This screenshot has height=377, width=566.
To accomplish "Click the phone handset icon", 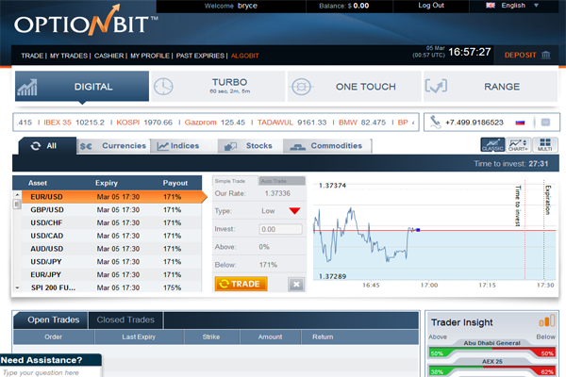I will coord(435,123).
